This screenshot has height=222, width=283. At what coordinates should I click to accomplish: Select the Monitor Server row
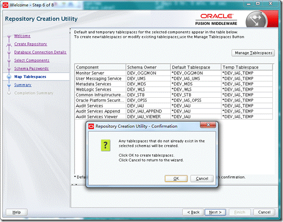174,73
